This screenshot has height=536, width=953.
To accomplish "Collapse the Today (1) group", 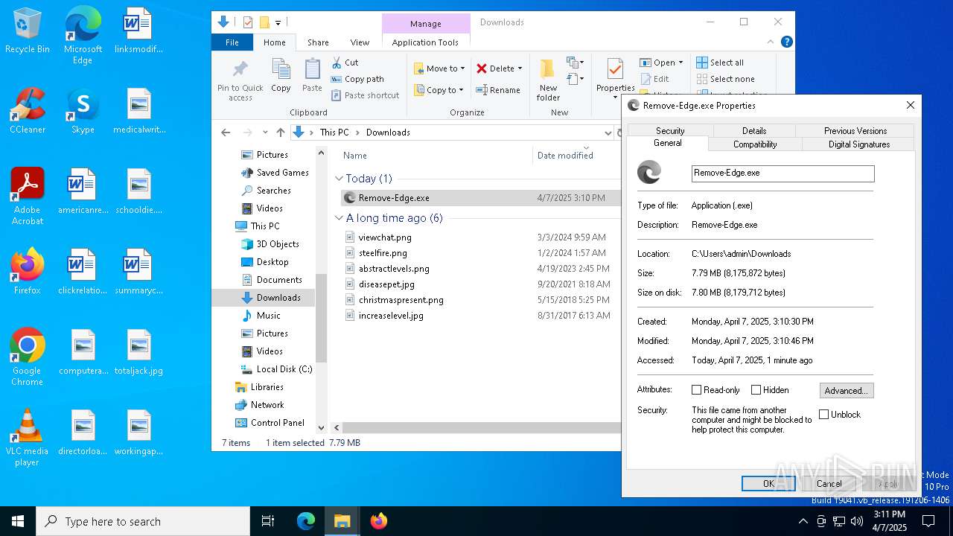I will coord(340,179).
